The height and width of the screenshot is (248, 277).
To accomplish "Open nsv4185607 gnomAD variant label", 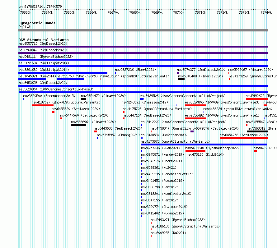I will pos(135,76).
